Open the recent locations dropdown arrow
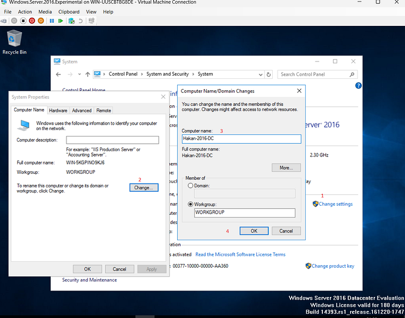 tap(79, 75)
